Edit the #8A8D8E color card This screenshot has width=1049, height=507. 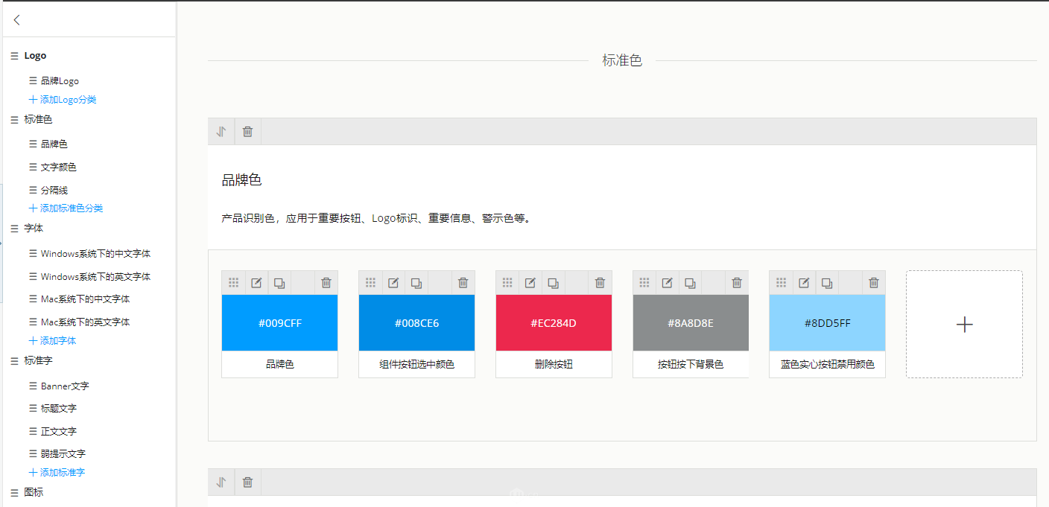click(668, 283)
